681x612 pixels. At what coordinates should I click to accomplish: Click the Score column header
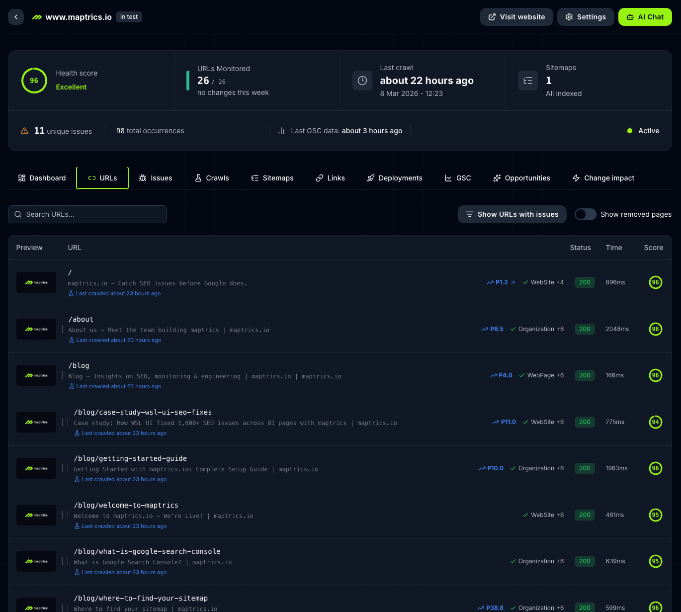(x=654, y=248)
